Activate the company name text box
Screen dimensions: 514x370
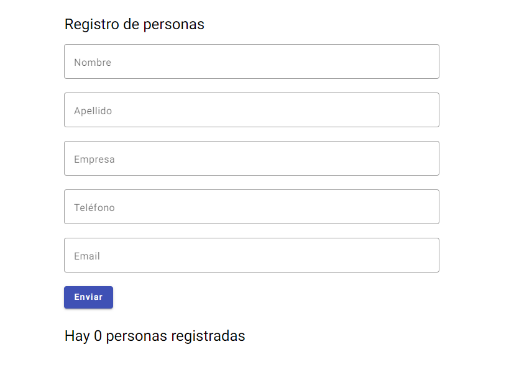pos(251,158)
